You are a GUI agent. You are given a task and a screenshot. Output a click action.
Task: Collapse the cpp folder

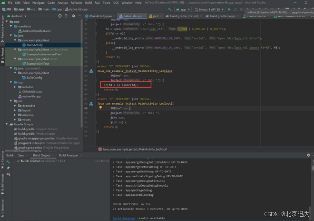click(x=11, y=82)
